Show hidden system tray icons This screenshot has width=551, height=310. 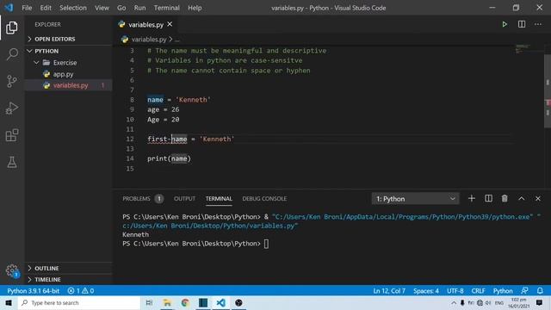454,302
